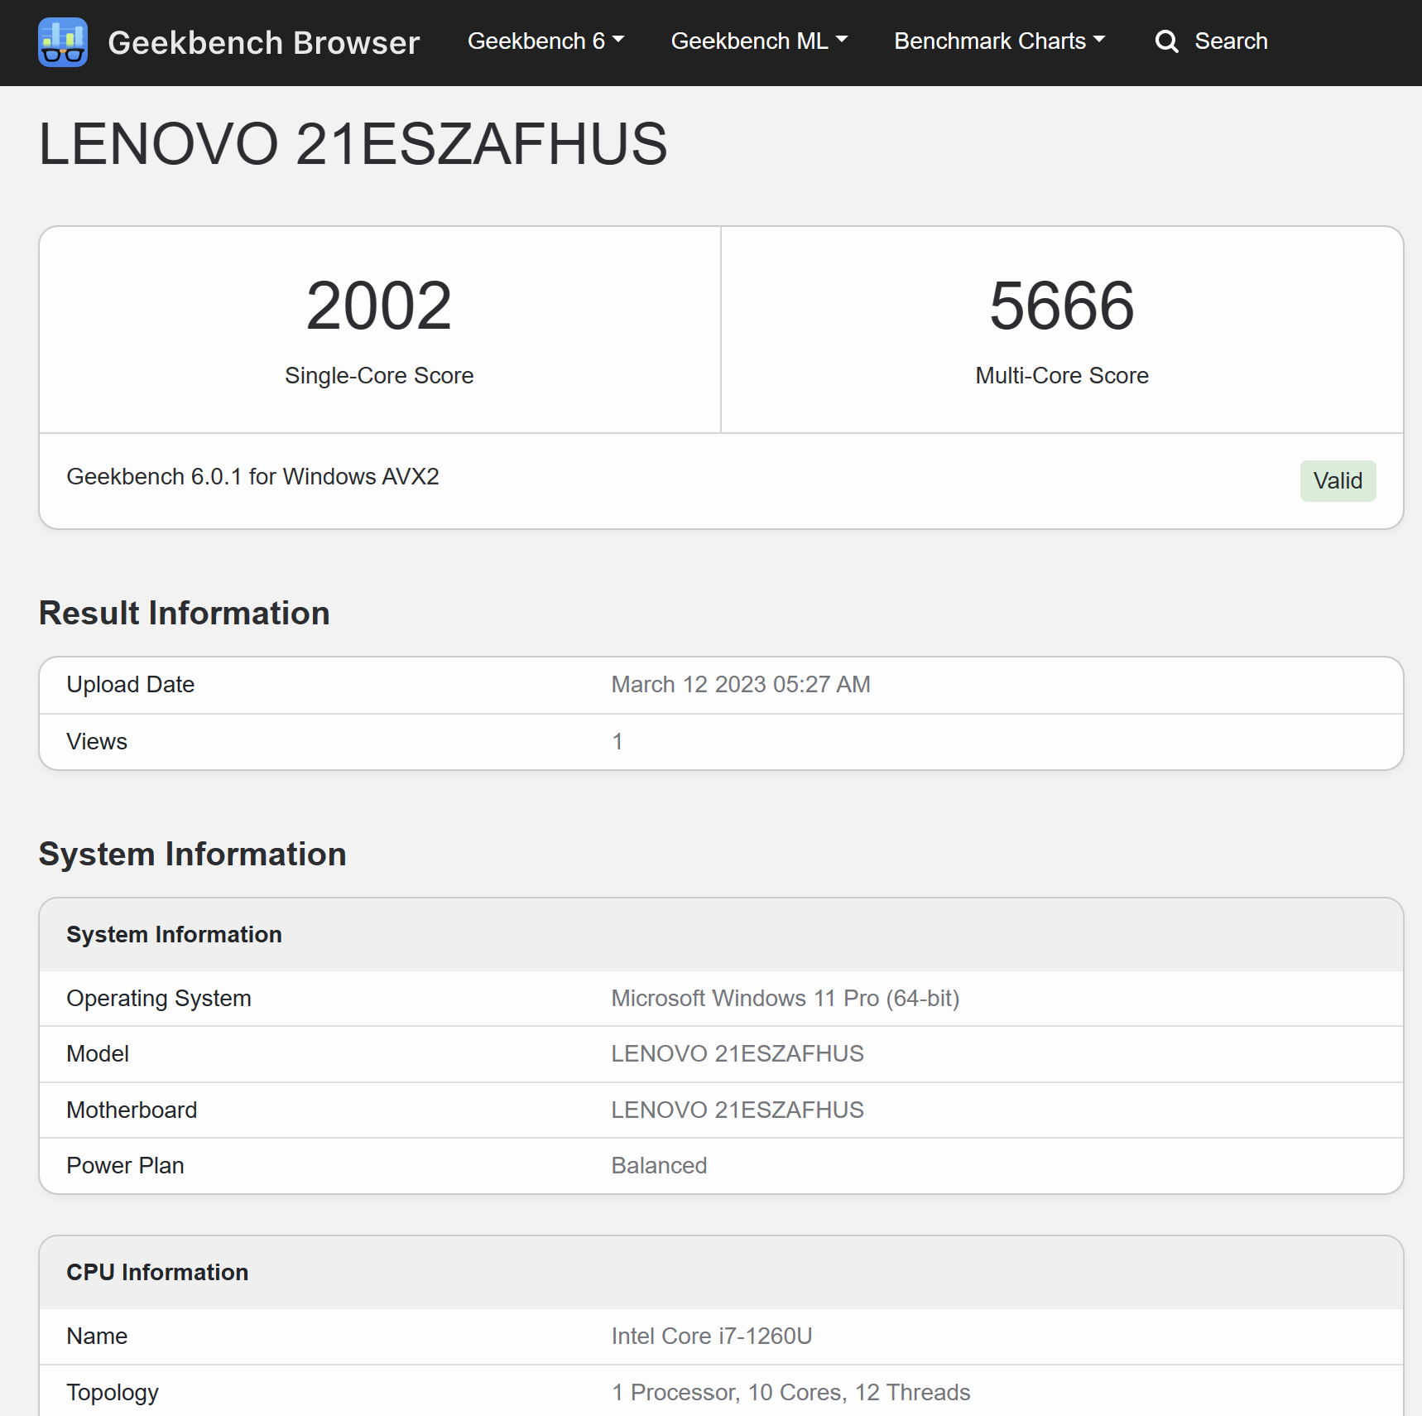Click the Model value LENOVO 21ESZAFHUS
The image size is (1422, 1416).
tap(737, 1053)
